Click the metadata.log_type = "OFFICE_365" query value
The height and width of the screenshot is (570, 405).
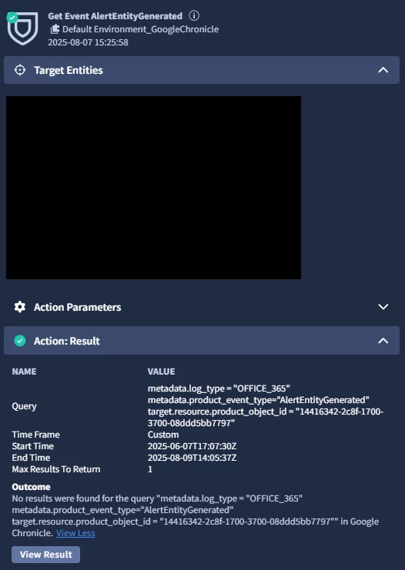(x=219, y=388)
